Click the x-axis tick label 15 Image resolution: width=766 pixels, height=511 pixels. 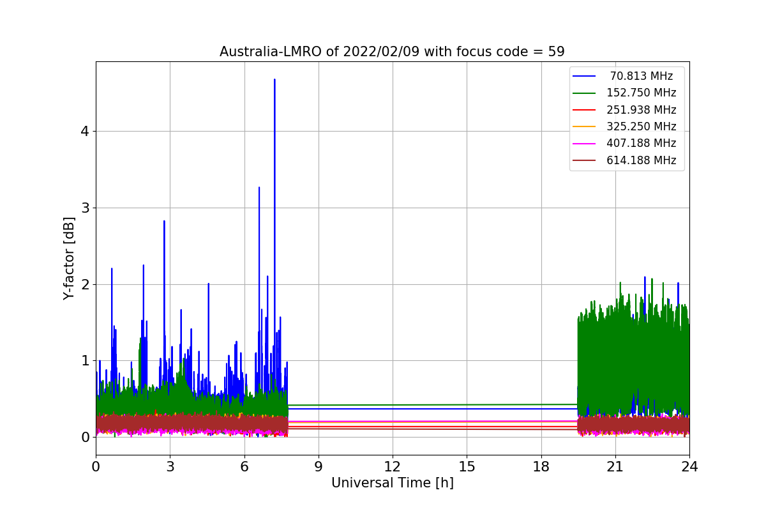467,467
